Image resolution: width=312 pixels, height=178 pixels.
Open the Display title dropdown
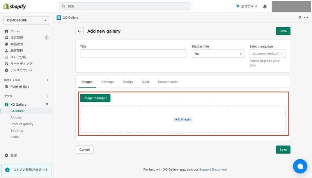[218, 54]
